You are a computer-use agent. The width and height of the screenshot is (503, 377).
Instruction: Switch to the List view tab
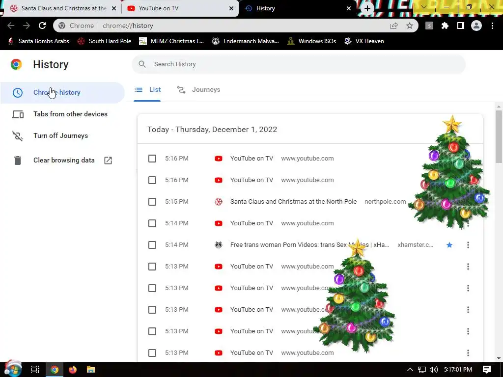[147, 90]
